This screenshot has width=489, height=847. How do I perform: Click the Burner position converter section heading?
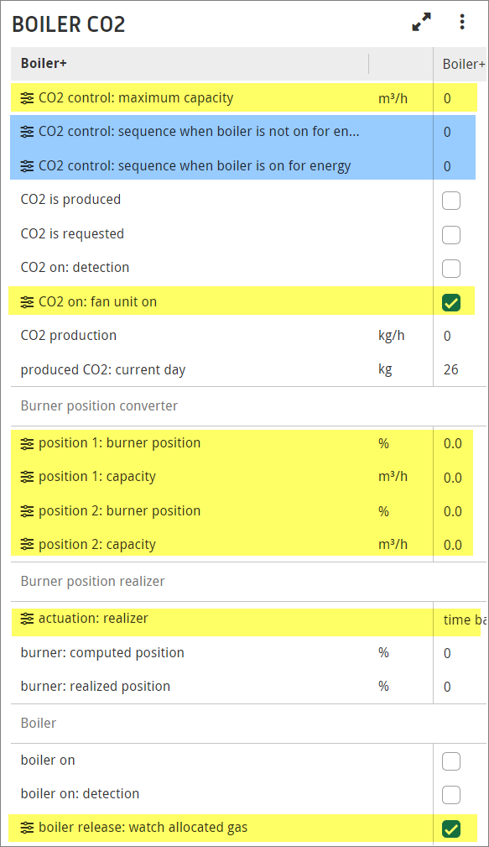tap(99, 406)
